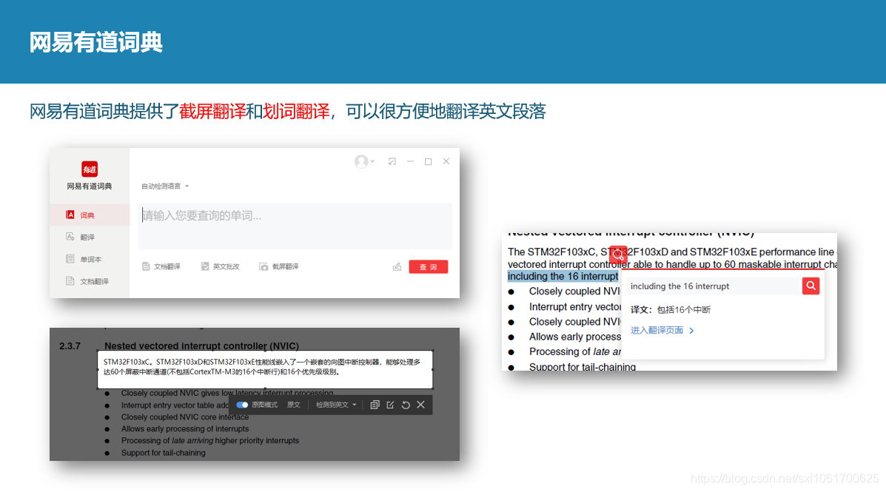This screenshot has height=492, width=886.
Task: Open the 英文批改 tool
Action: click(x=221, y=266)
